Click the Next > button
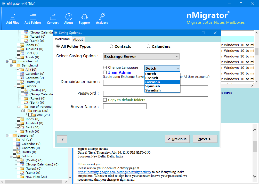Viewport: 259px width, 184px height. point(205,139)
